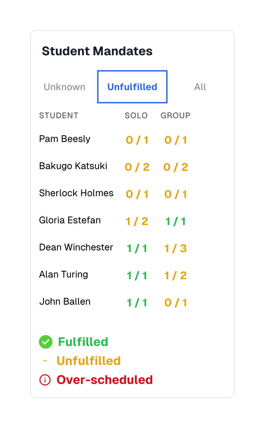The height and width of the screenshot is (429, 264).
Task: Click John Ballen's group count 0 / 1
Action: tap(176, 303)
